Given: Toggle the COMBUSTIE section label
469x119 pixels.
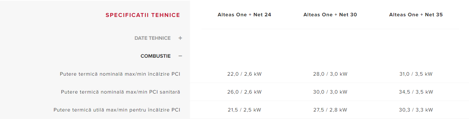Looking at the screenshot, I should pos(156,56).
